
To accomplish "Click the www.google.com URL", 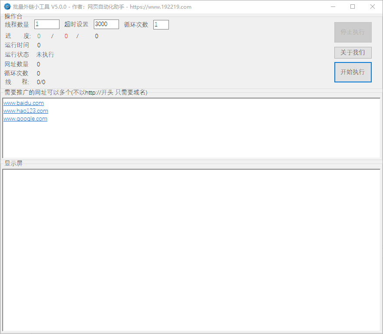I will click(25, 119).
